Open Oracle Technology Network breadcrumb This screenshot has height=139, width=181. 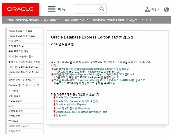coord(22,20)
